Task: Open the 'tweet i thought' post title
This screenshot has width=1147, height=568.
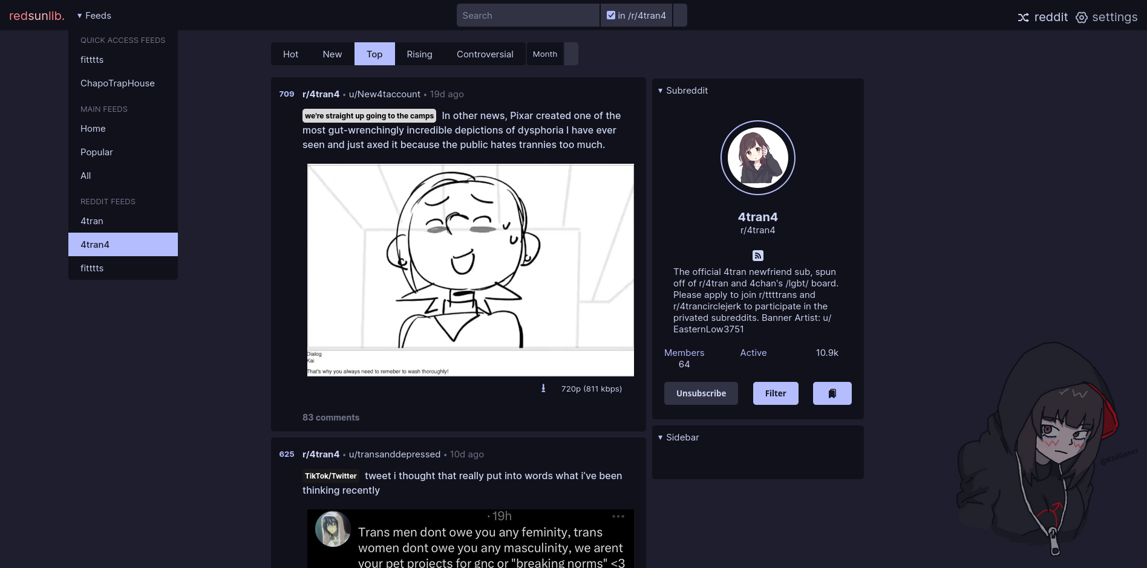Action: (463, 483)
